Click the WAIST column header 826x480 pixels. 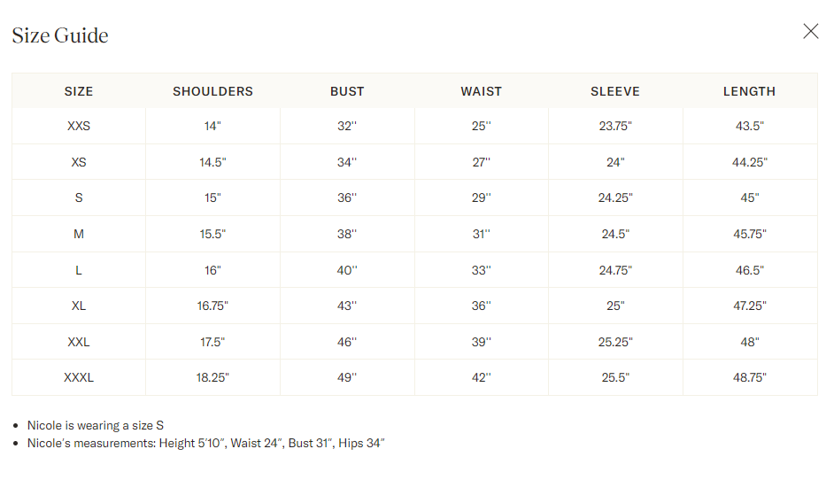pos(481,91)
